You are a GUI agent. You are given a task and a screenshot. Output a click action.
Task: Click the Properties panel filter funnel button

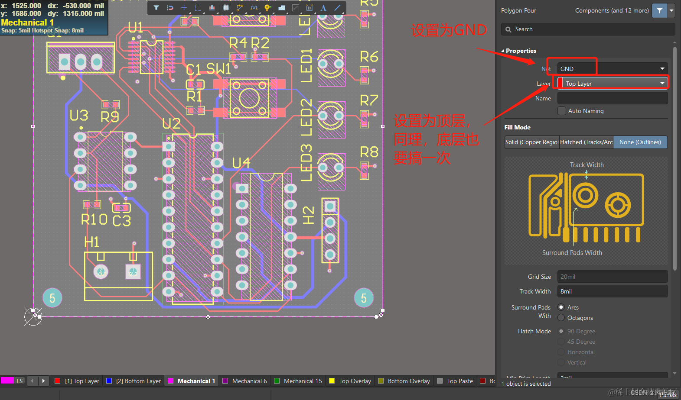coord(659,10)
